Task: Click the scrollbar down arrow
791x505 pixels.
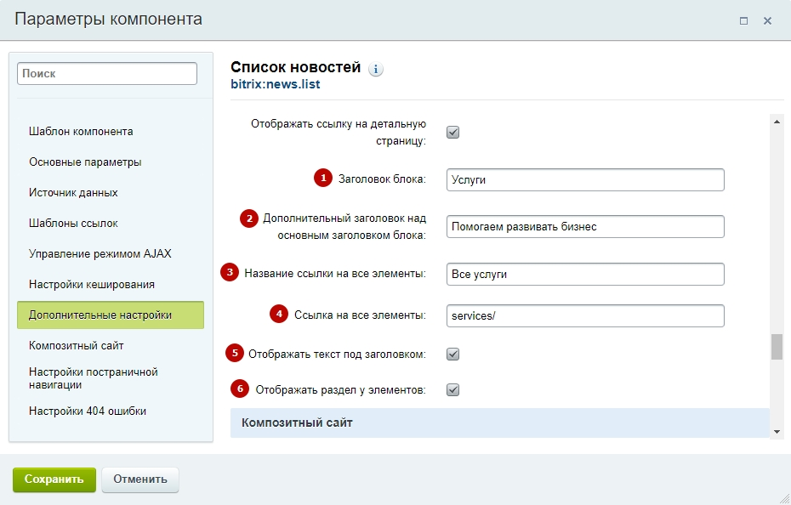Action: coord(777,432)
